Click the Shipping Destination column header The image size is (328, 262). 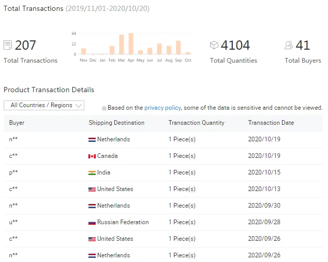pos(116,123)
